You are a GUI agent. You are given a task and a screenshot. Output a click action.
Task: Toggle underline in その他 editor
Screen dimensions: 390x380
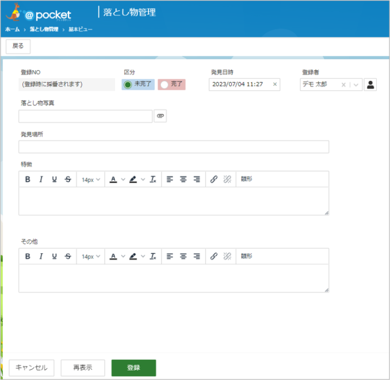pyautogui.click(x=54, y=256)
